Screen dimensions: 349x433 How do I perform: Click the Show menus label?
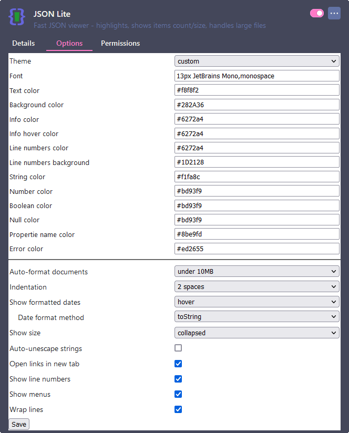[x=30, y=394]
